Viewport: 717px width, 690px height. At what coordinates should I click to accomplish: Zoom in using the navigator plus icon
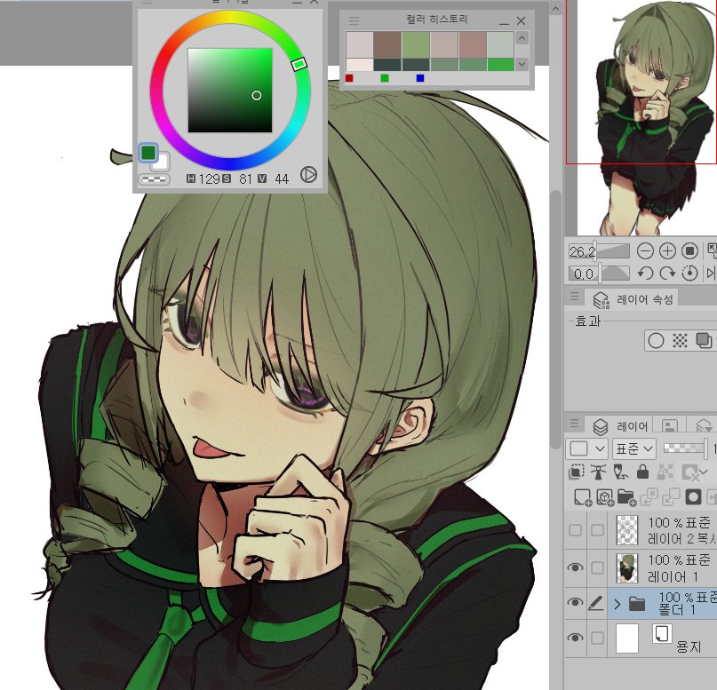click(x=667, y=250)
